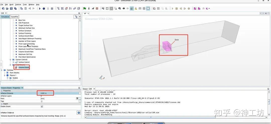Uncheck the Enable Extent checkbox
The height and width of the screenshot is (124, 271).
pyautogui.click(x=42, y=106)
